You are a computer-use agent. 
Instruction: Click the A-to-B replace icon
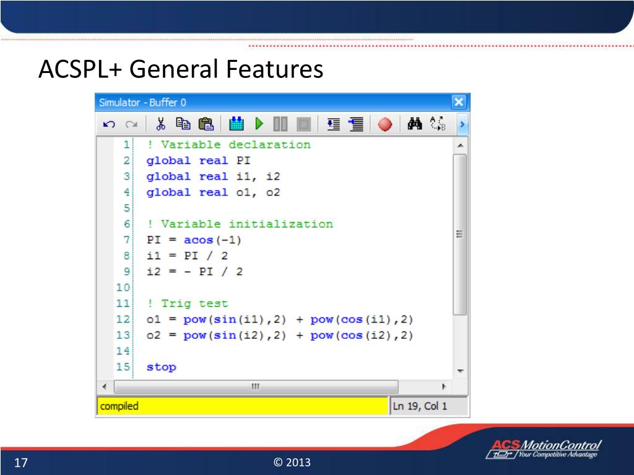pyautogui.click(x=438, y=124)
